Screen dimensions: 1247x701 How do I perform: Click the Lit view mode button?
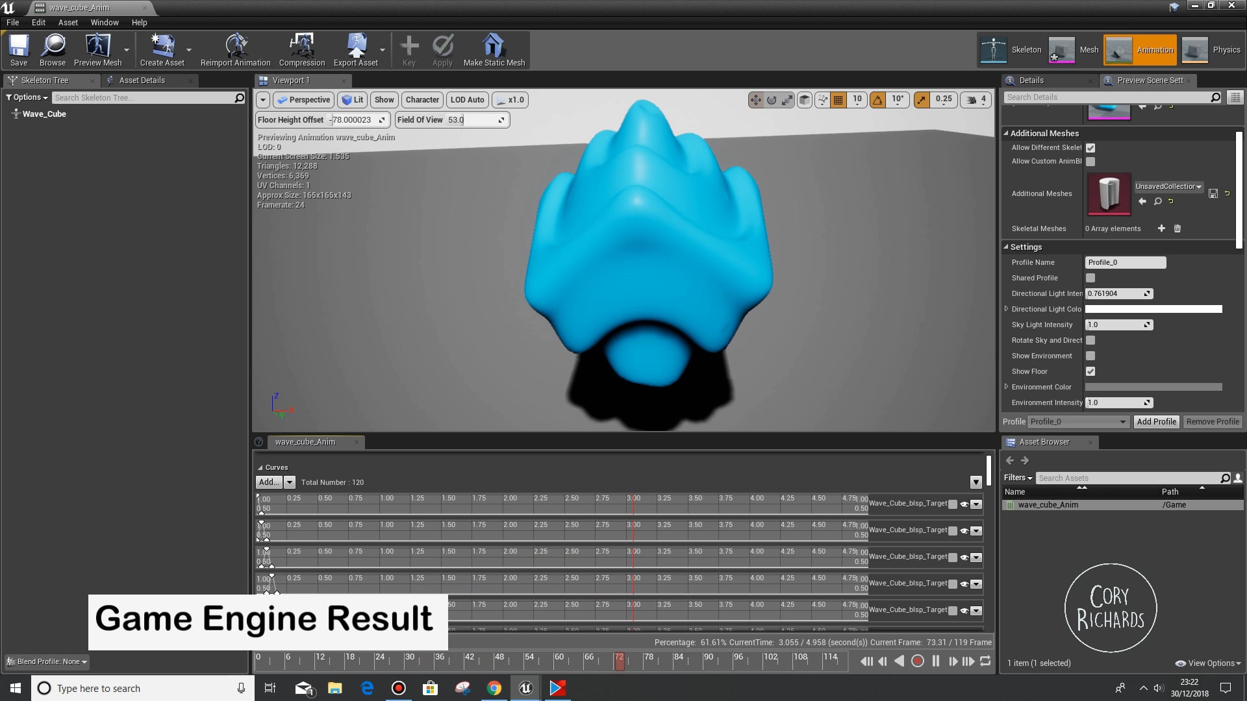click(353, 100)
